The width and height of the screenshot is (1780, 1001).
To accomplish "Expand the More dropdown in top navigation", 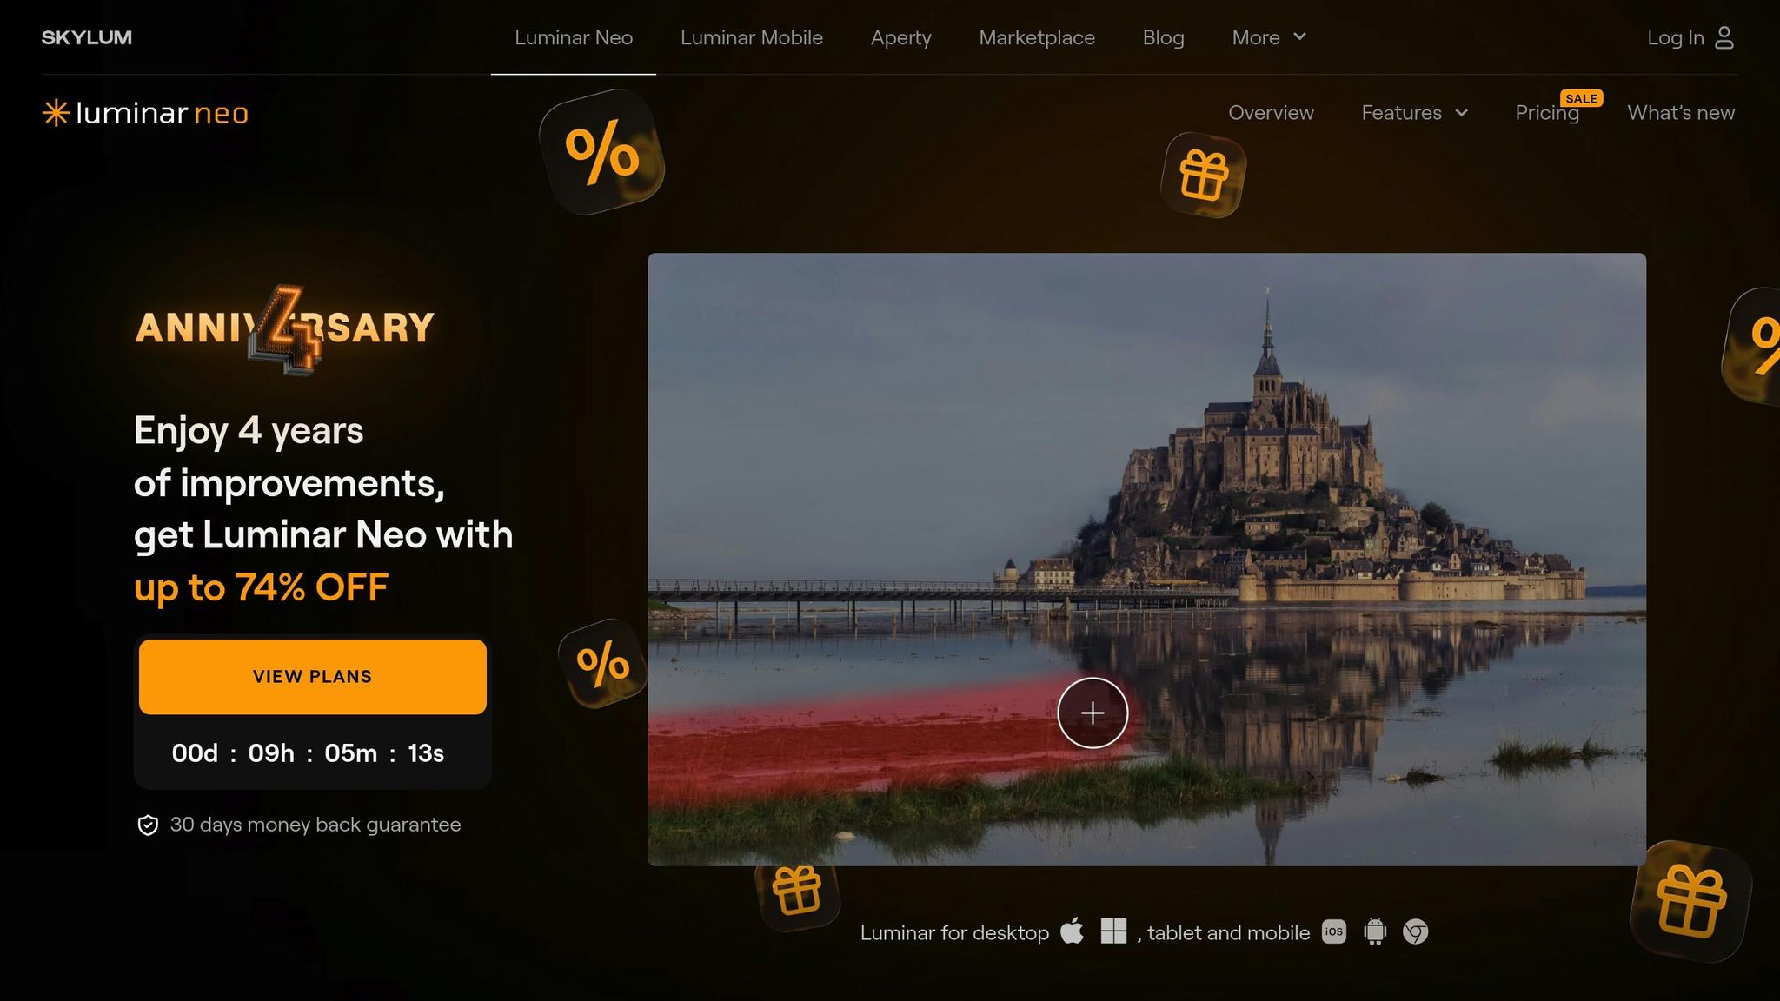I will click(x=1269, y=37).
